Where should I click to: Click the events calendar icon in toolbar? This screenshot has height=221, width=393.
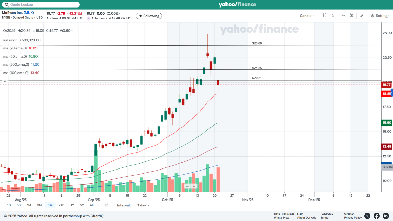pos(351,15)
